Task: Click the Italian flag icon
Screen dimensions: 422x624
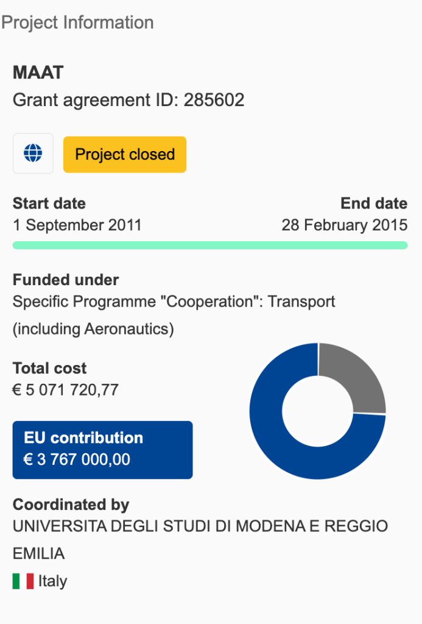Action: coord(23,581)
